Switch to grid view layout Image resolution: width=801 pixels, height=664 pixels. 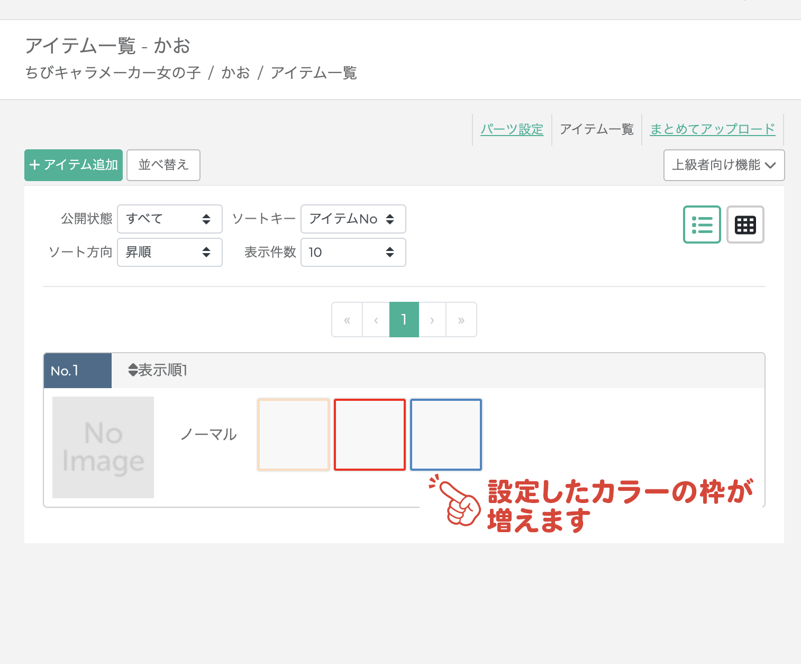click(x=745, y=225)
